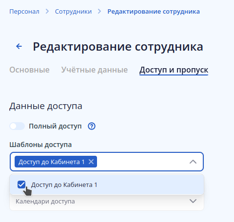Screen dimensions: 234x222
Task: Toggle the Полный доступ switch
Action: [17, 126]
